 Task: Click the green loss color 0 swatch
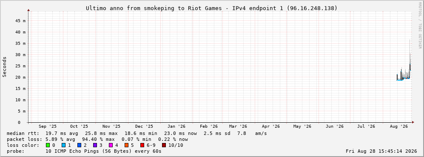point(48,146)
